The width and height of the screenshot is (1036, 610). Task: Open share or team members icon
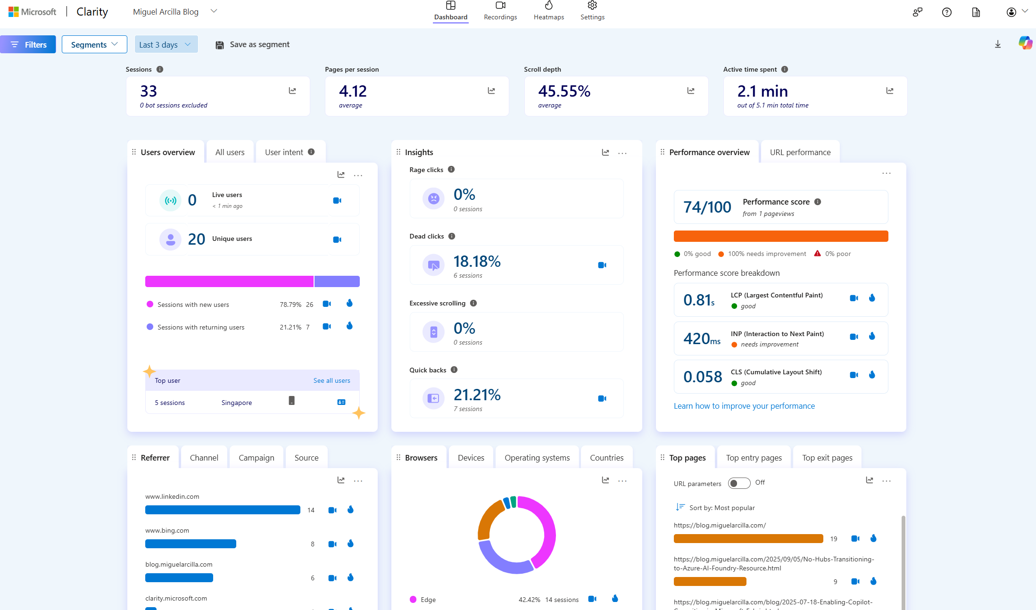pos(917,12)
